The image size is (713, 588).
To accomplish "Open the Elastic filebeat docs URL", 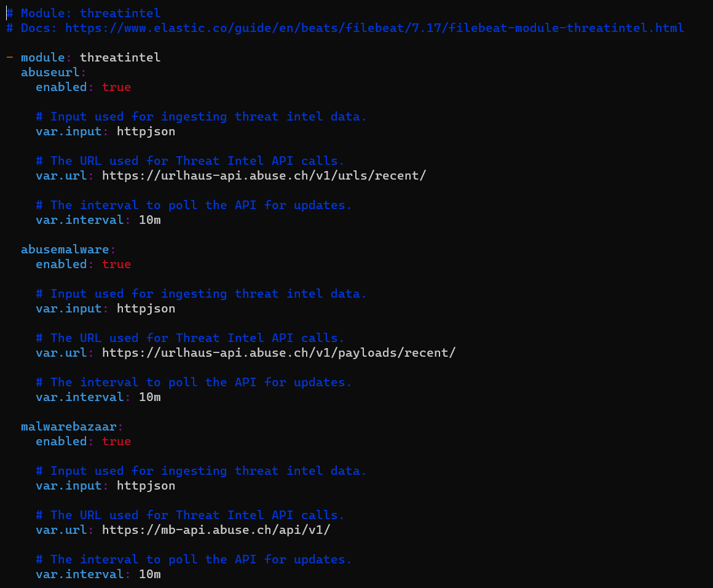I will (374, 28).
